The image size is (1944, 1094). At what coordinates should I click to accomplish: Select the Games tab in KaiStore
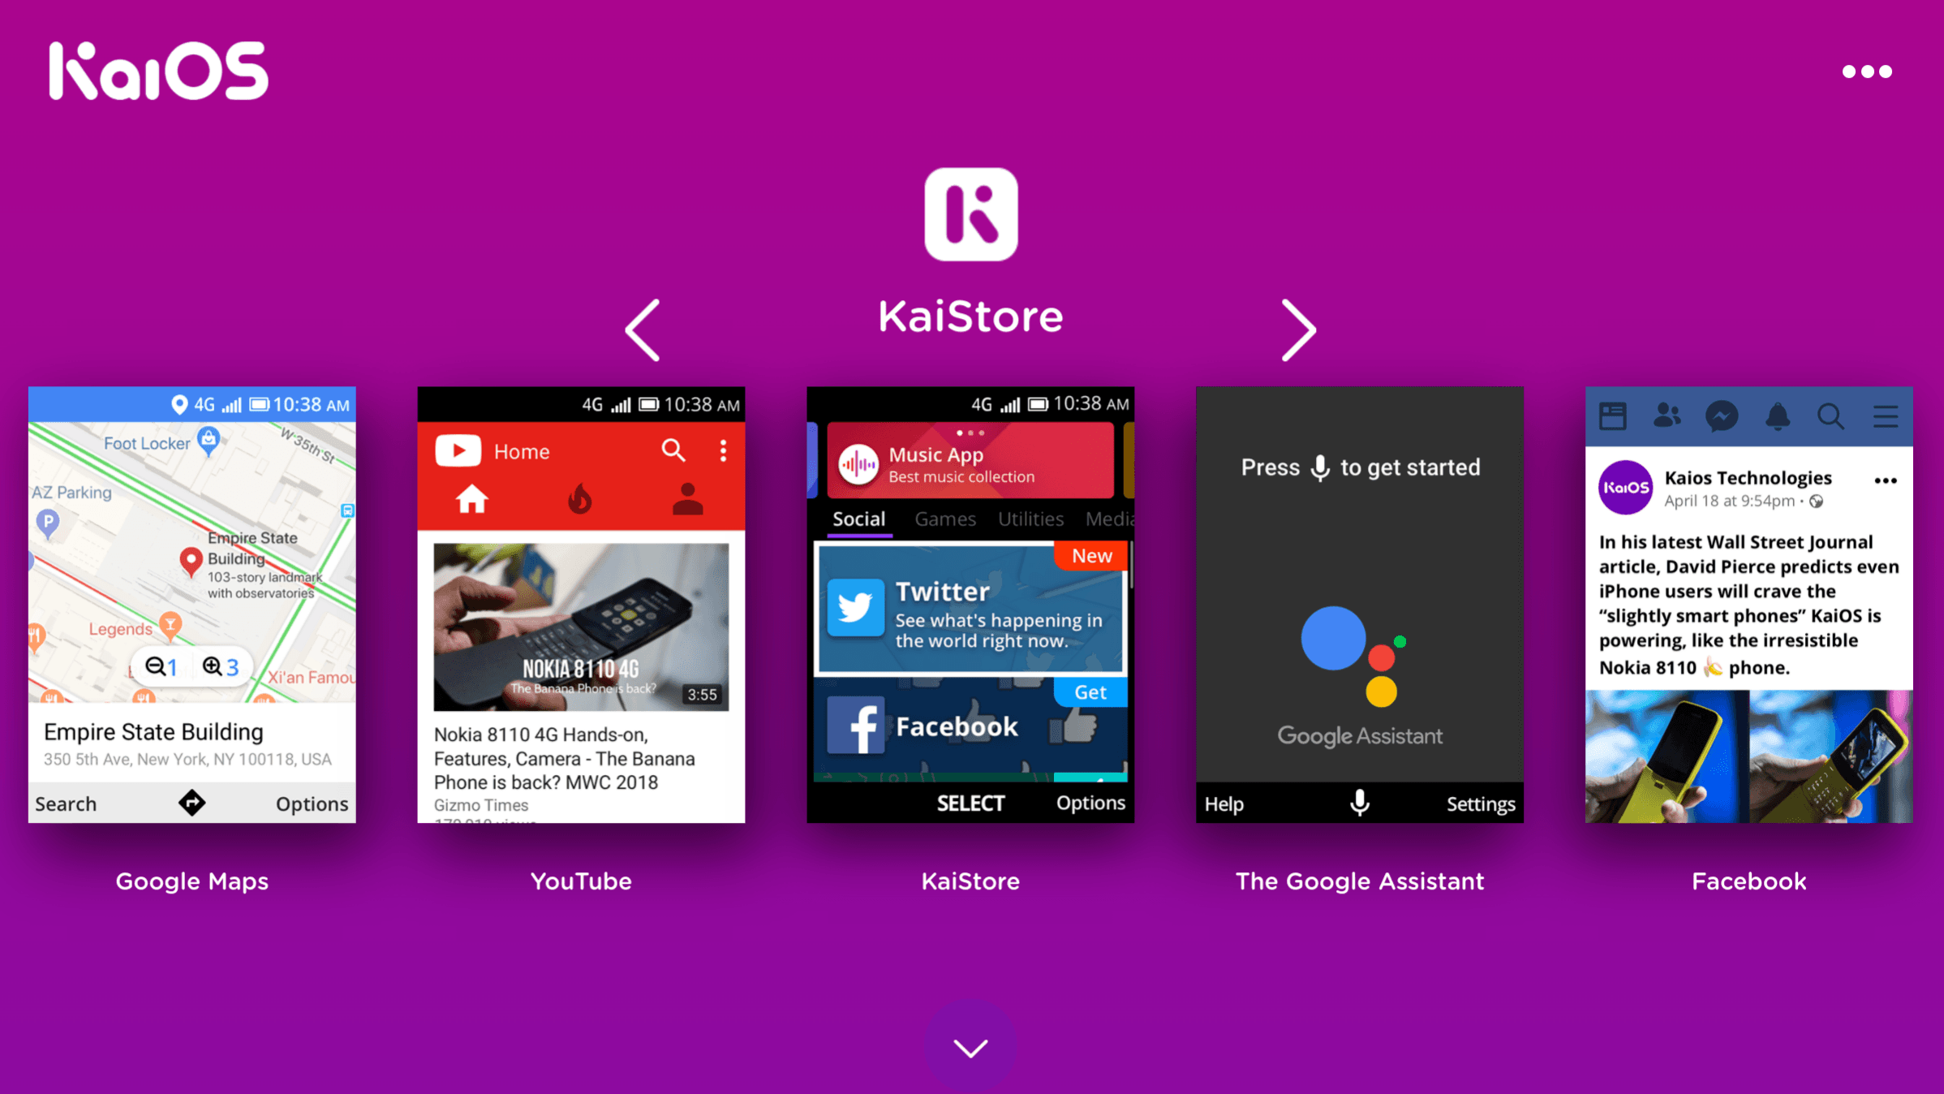tap(944, 519)
